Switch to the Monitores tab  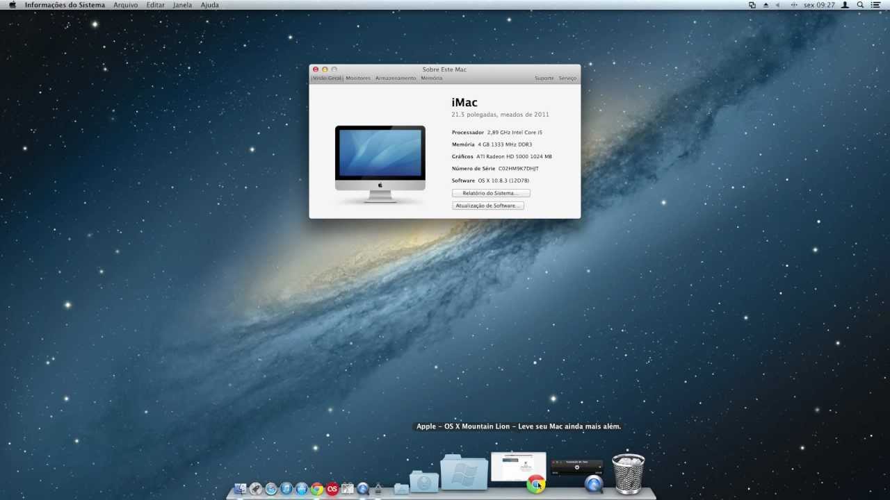click(358, 78)
